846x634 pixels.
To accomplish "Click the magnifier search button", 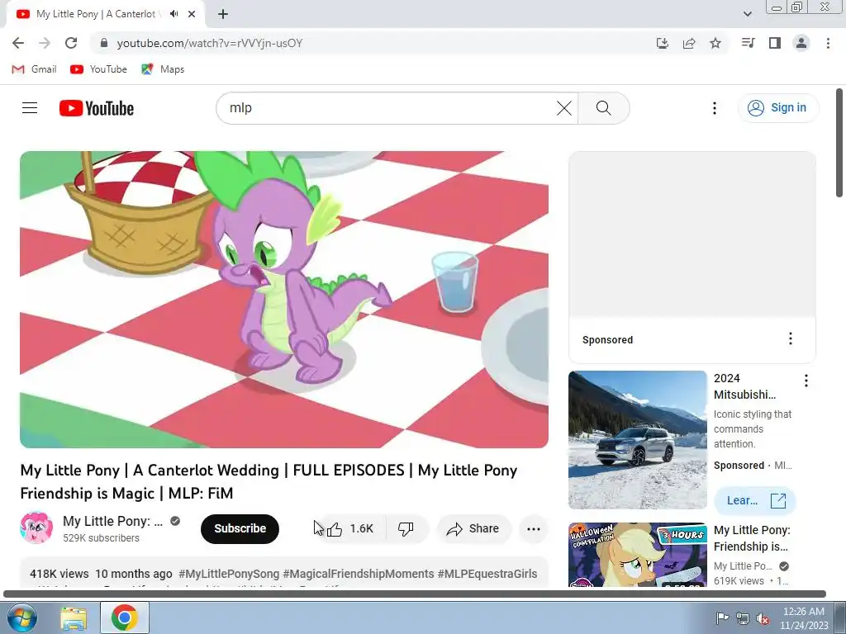I will coord(604,108).
